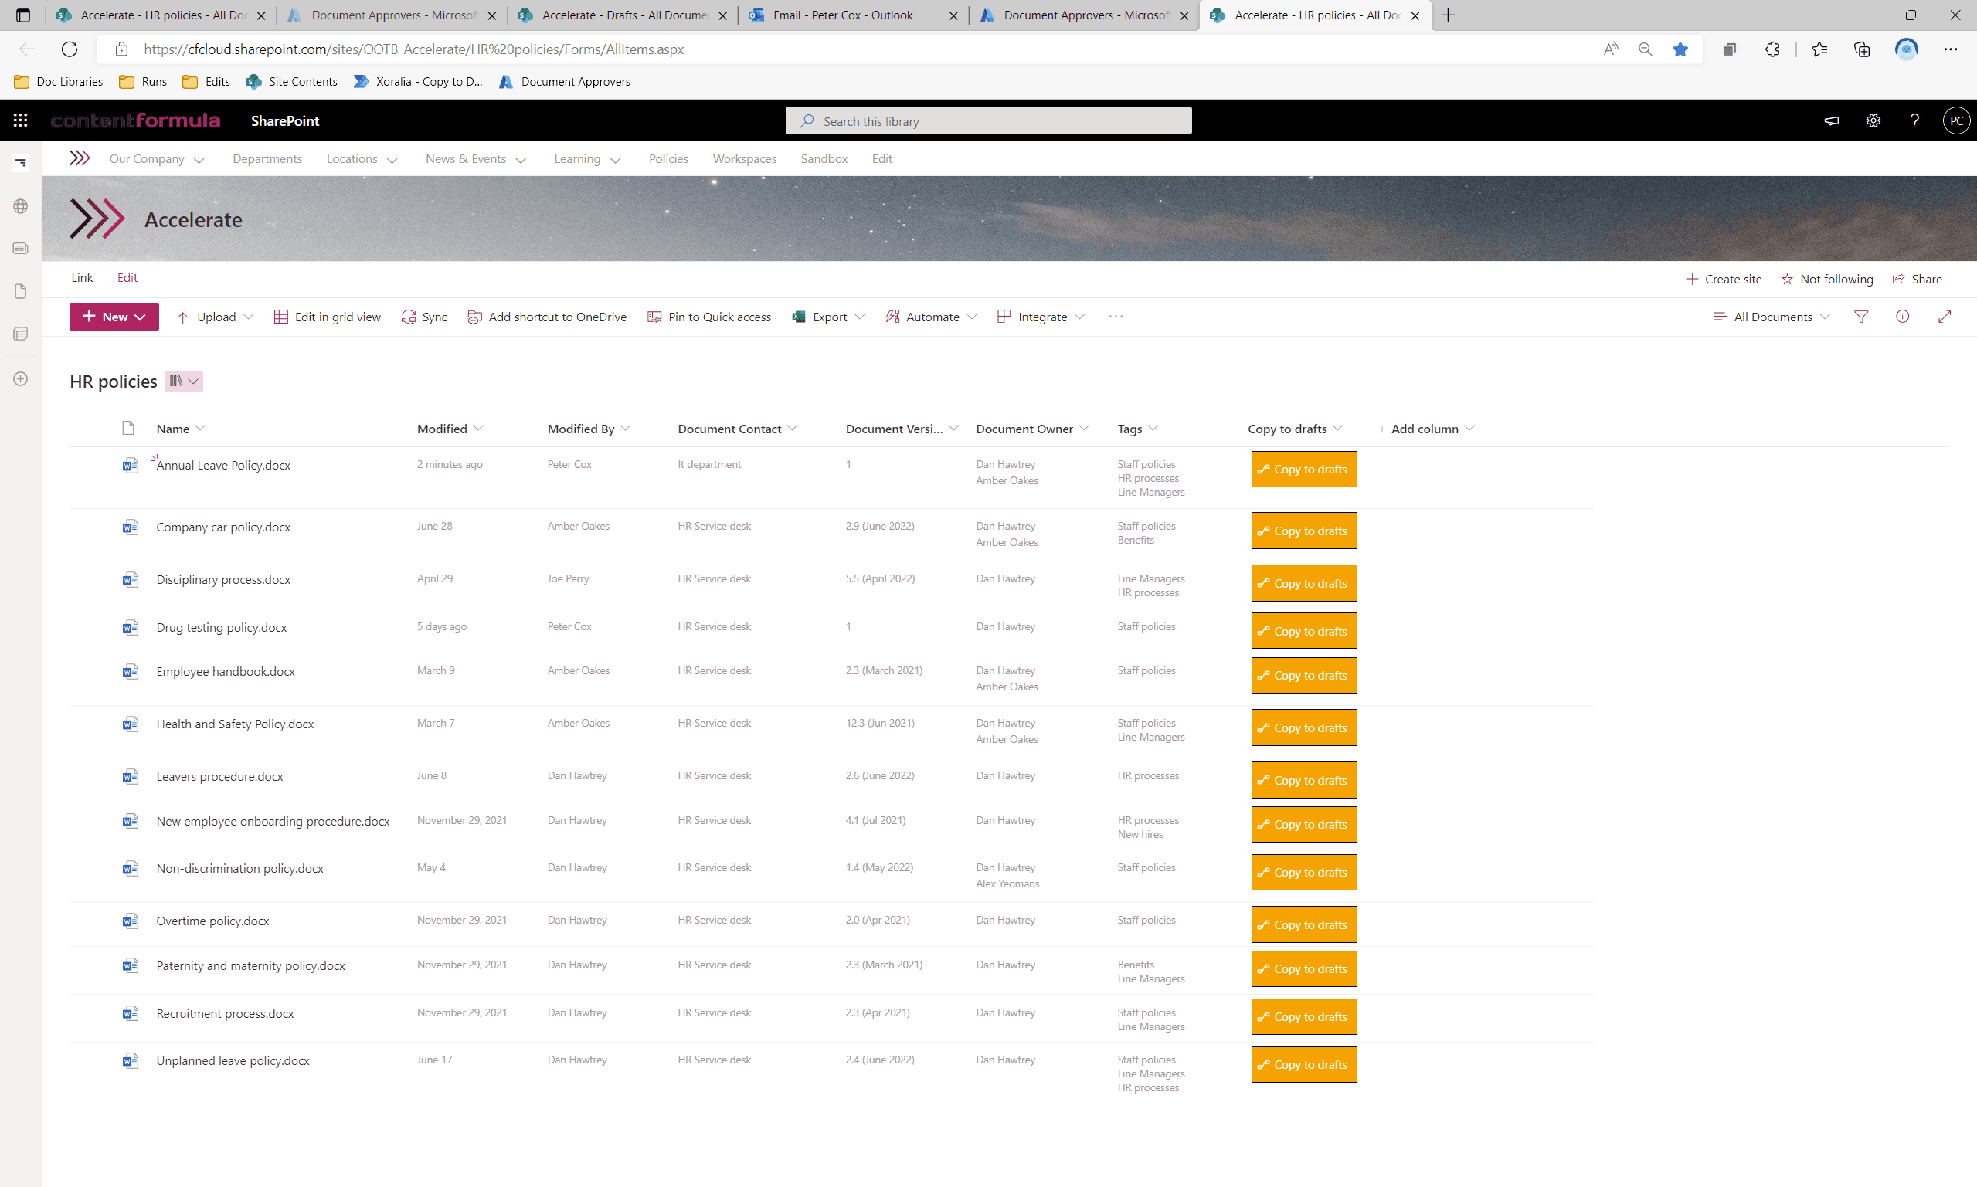Open the My files page icon in left rail

coord(21,291)
